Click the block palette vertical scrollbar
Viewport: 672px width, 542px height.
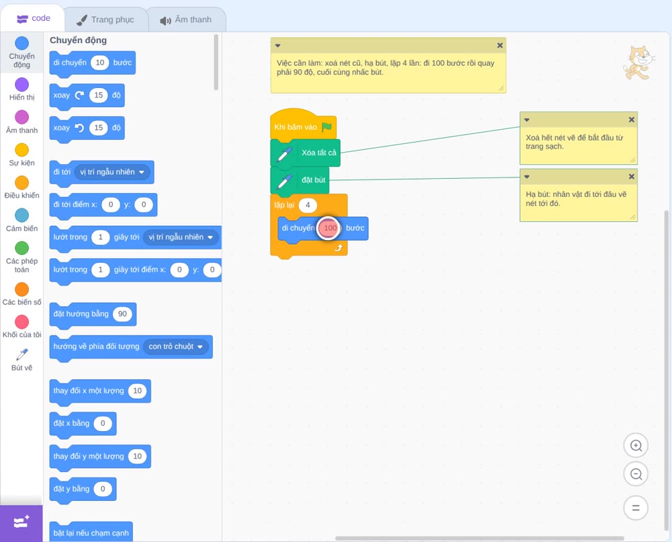pyautogui.click(x=216, y=63)
